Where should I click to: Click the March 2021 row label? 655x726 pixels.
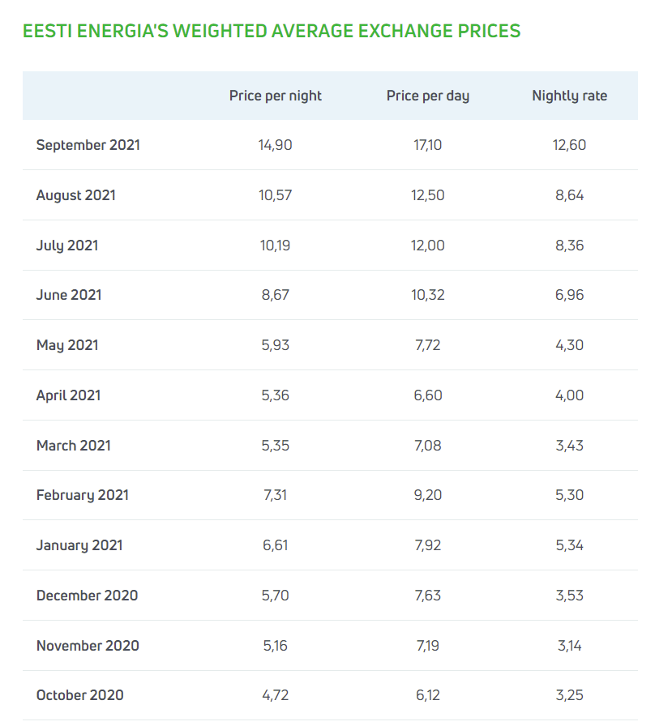(x=74, y=446)
